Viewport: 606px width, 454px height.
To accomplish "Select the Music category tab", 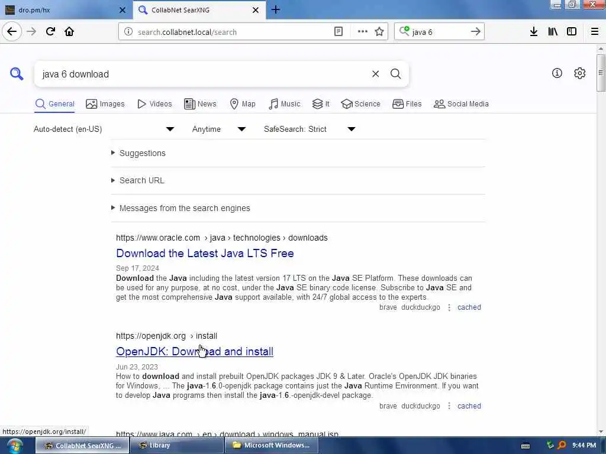I will pyautogui.click(x=285, y=104).
